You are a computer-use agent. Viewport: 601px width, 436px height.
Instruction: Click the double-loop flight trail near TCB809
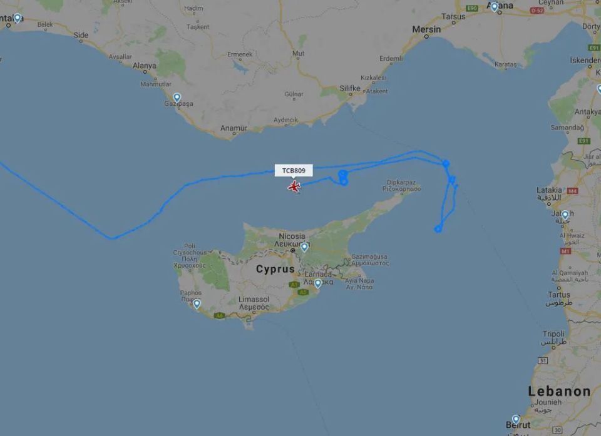[x=343, y=178]
